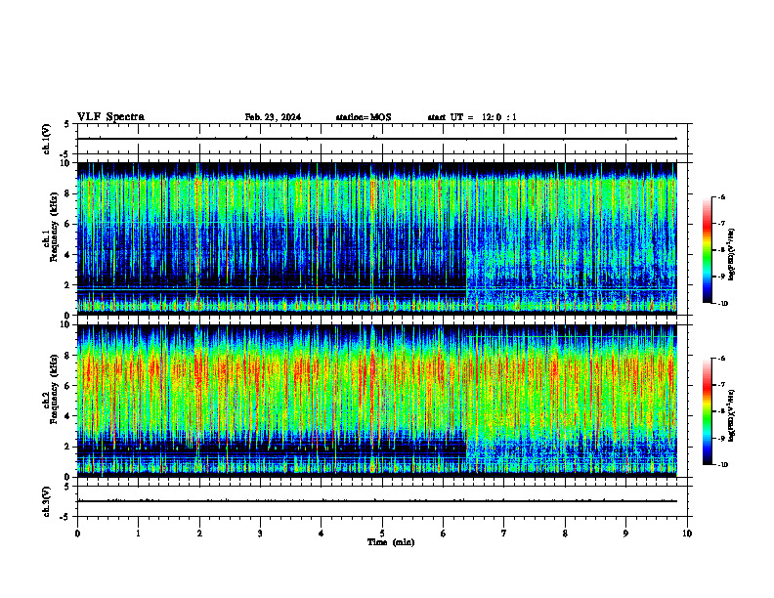The height and width of the screenshot is (598, 774).
Task: Click the "-8" label on ch.1 color bar
Action: click(721, 250)
